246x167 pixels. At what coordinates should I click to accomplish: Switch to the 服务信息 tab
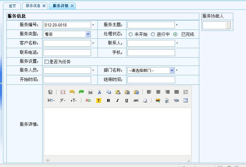33,6
